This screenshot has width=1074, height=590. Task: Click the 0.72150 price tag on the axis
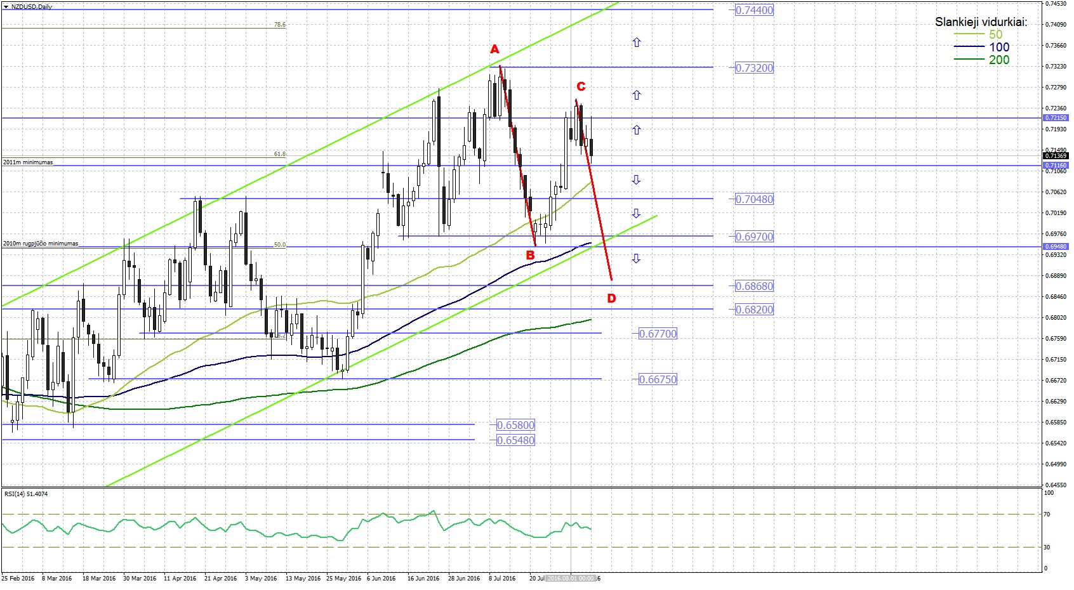[1056, 118]
